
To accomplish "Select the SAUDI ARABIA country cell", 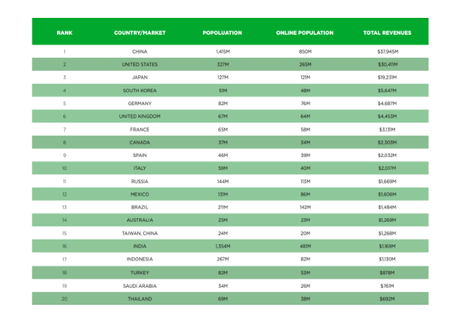I will (140, 286).
